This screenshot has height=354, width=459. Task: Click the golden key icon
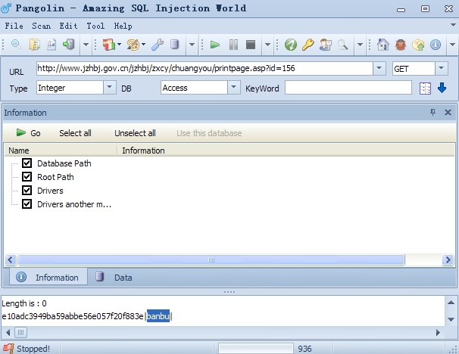308,45
